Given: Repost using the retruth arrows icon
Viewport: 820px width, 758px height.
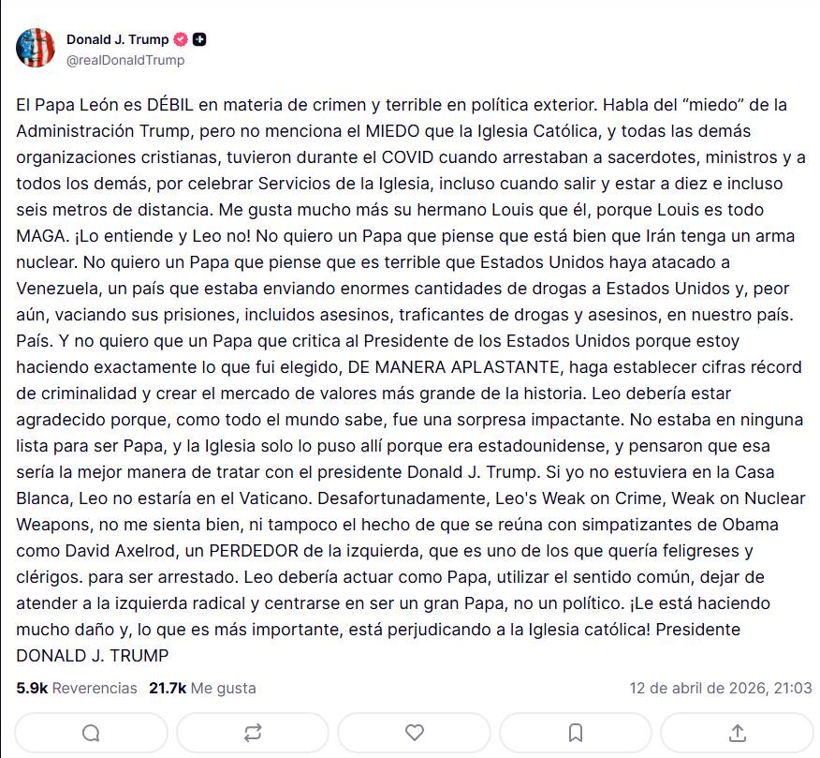Looking at the screenshot, I should coord(253,733).
